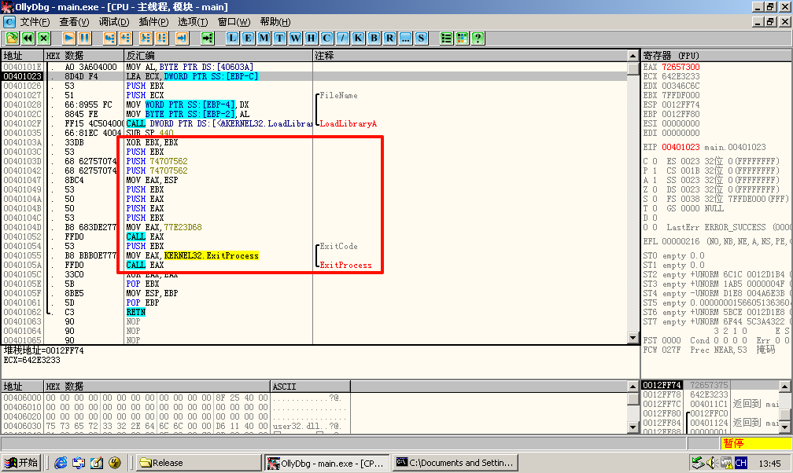Open Run trace with the ellipsis icon
The image size is (793, 473).
point(405,38)
